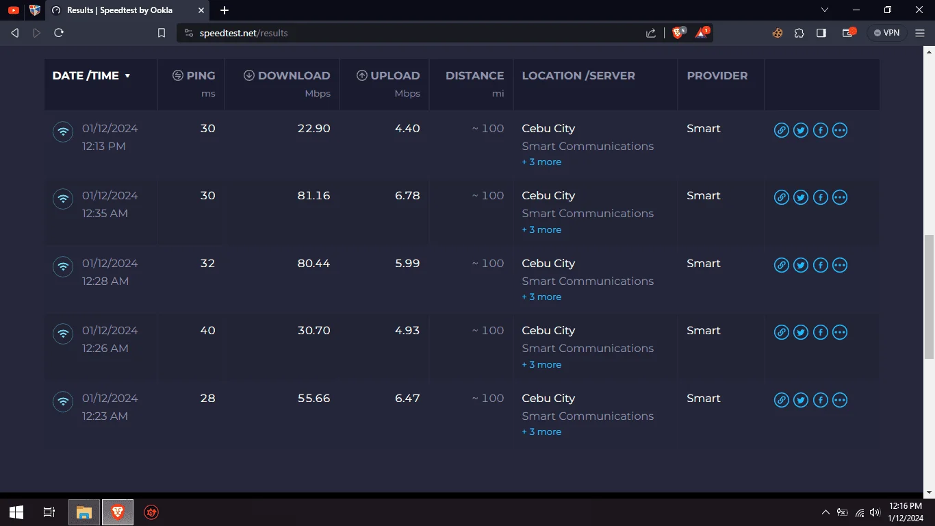Share 12:28 AM result on Facebook
The image size is (935, 526).
[x=820, y=265]
